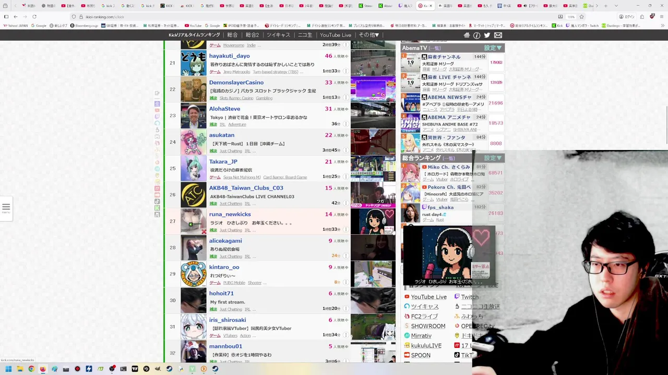
Task: Click Kickリアルタイムランキング title link
Action: coord(194,35)
